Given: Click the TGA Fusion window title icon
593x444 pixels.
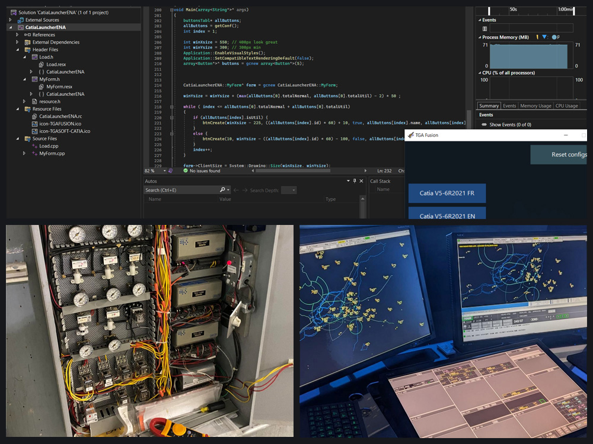Looking at the screenshot, I should (x=411, y=135).
